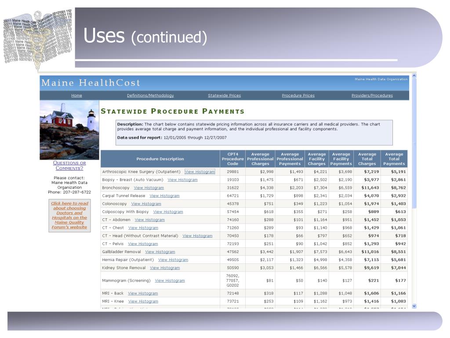450x338 pixels.
Task: Open Mammogram (Screening) View Histogram link
Action: [170, 281]
